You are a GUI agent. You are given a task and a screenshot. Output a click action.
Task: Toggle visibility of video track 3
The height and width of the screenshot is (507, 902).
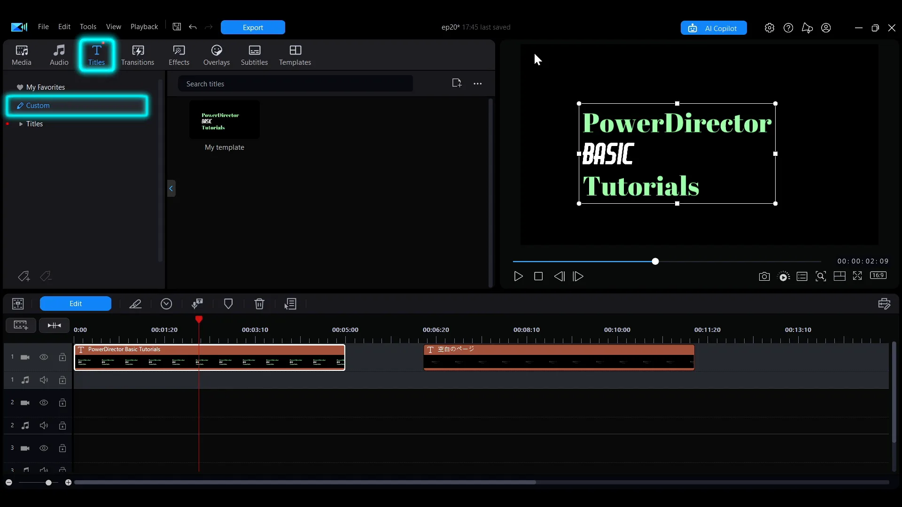click(x=44, y=448)
